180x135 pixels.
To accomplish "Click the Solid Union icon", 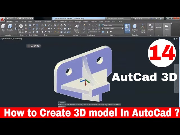I will click(30, 25).
